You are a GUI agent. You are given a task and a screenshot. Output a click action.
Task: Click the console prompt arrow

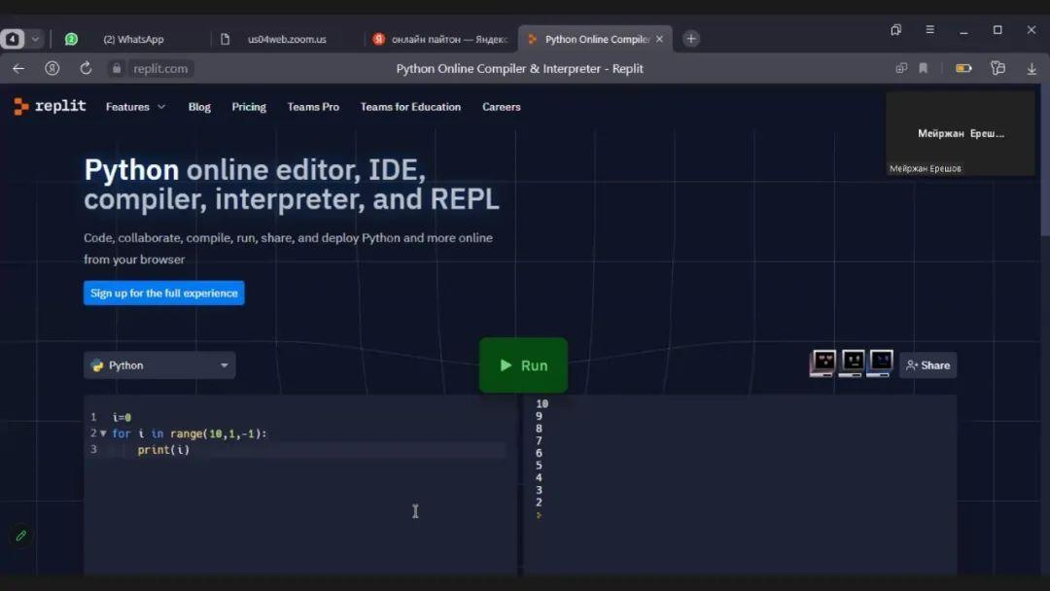[x=539, y=515]
